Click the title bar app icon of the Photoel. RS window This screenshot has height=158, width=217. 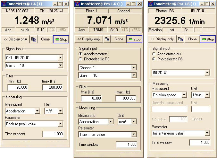click(x=151, y=4)
